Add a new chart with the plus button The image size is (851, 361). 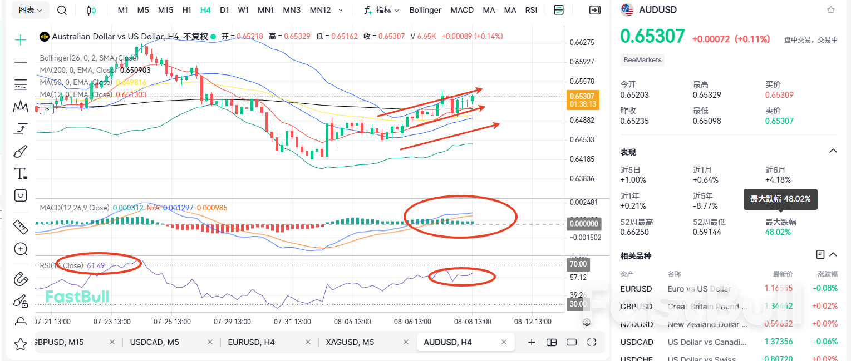(x=532, y=342)
